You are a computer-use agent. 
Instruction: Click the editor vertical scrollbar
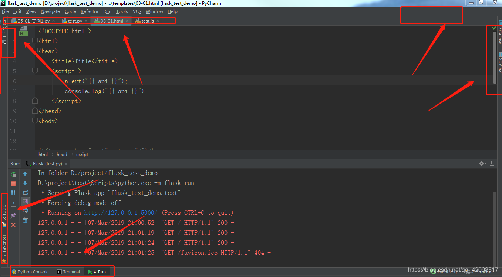point(495,58)
